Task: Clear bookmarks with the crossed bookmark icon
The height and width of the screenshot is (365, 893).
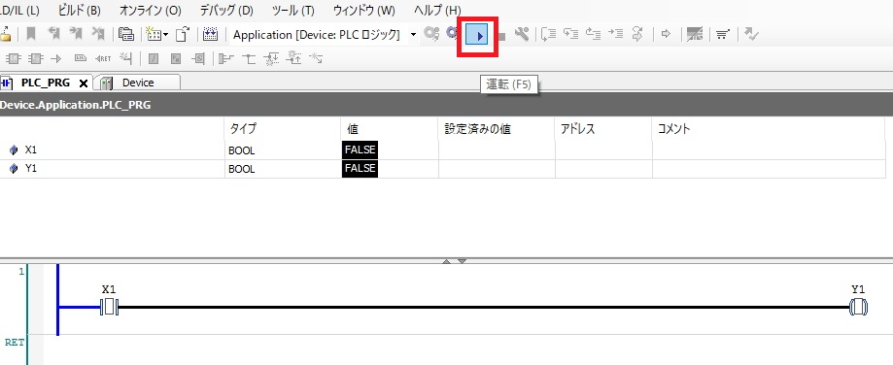Action: (x=98, y=35)
